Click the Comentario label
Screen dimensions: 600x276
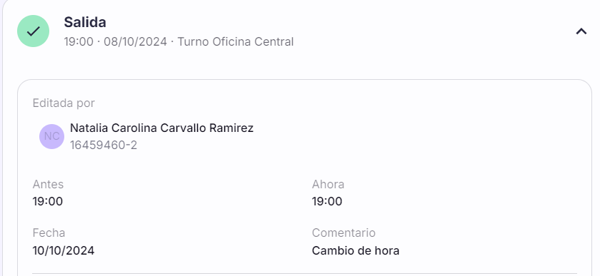click(x=344, y=232)
